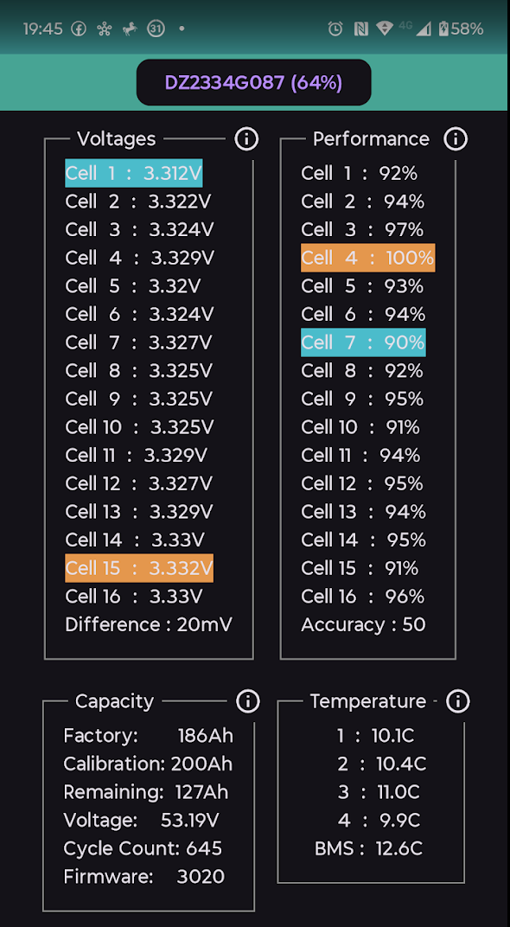Open the Voltages info icon
This screenshot has height=927, width=510.
coord(246,139)
